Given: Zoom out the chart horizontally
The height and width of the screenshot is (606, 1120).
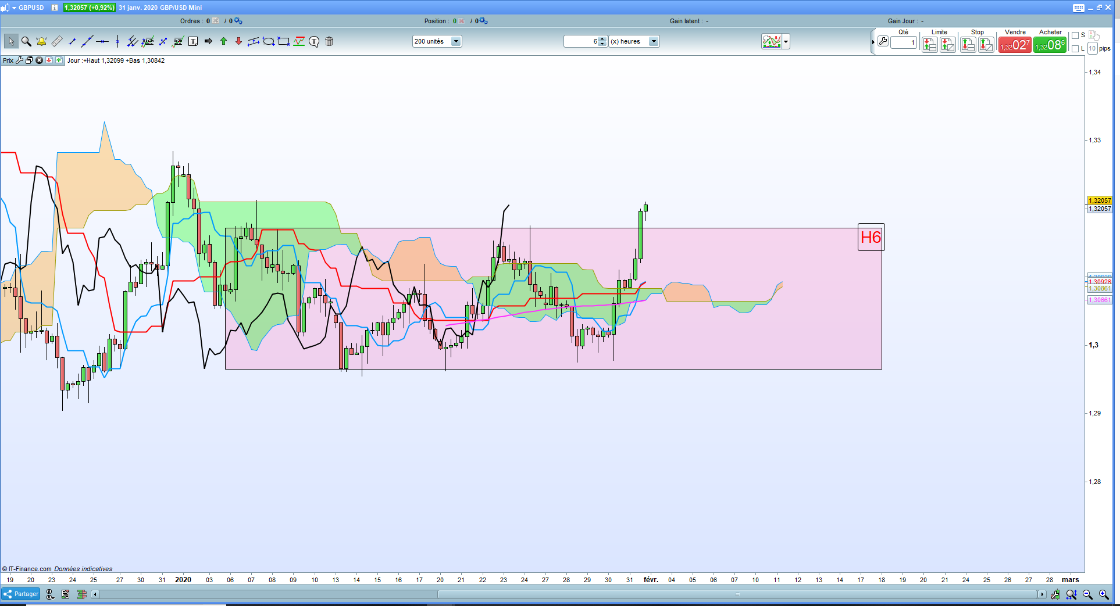Looking at the screenshot, I should click(x=1087, y=594).
